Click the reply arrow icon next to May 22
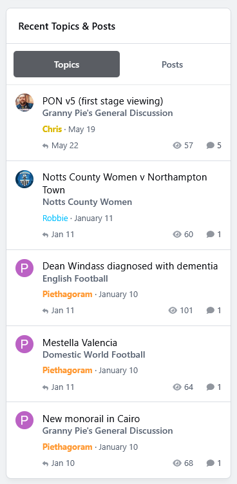237x484 pixels. click(x=45, y=146)
